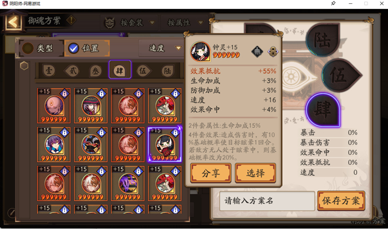Click the 请输入方案名 input field
Viewport: 388px width, 229px height.
267,201
